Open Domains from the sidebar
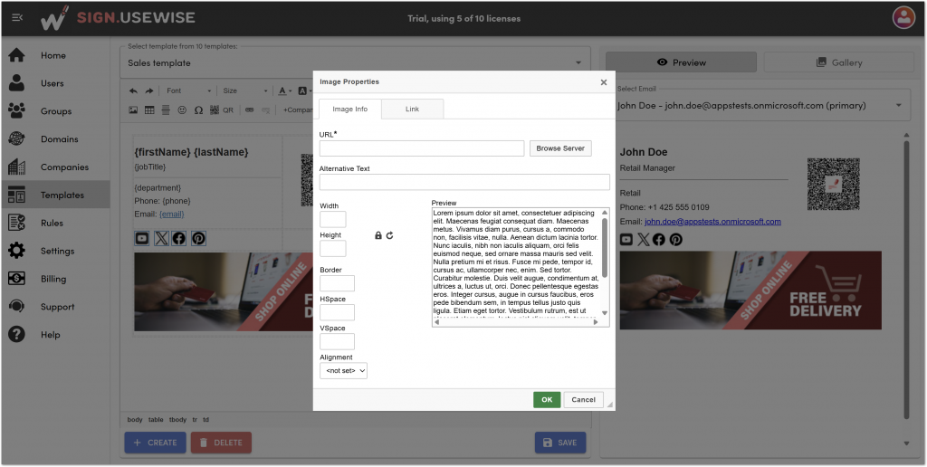Screen dimensions: 927x467 pos(59,139)
